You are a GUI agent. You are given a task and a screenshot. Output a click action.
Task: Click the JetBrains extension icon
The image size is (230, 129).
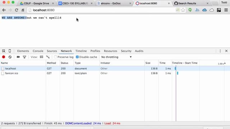(x=219, y=10)
